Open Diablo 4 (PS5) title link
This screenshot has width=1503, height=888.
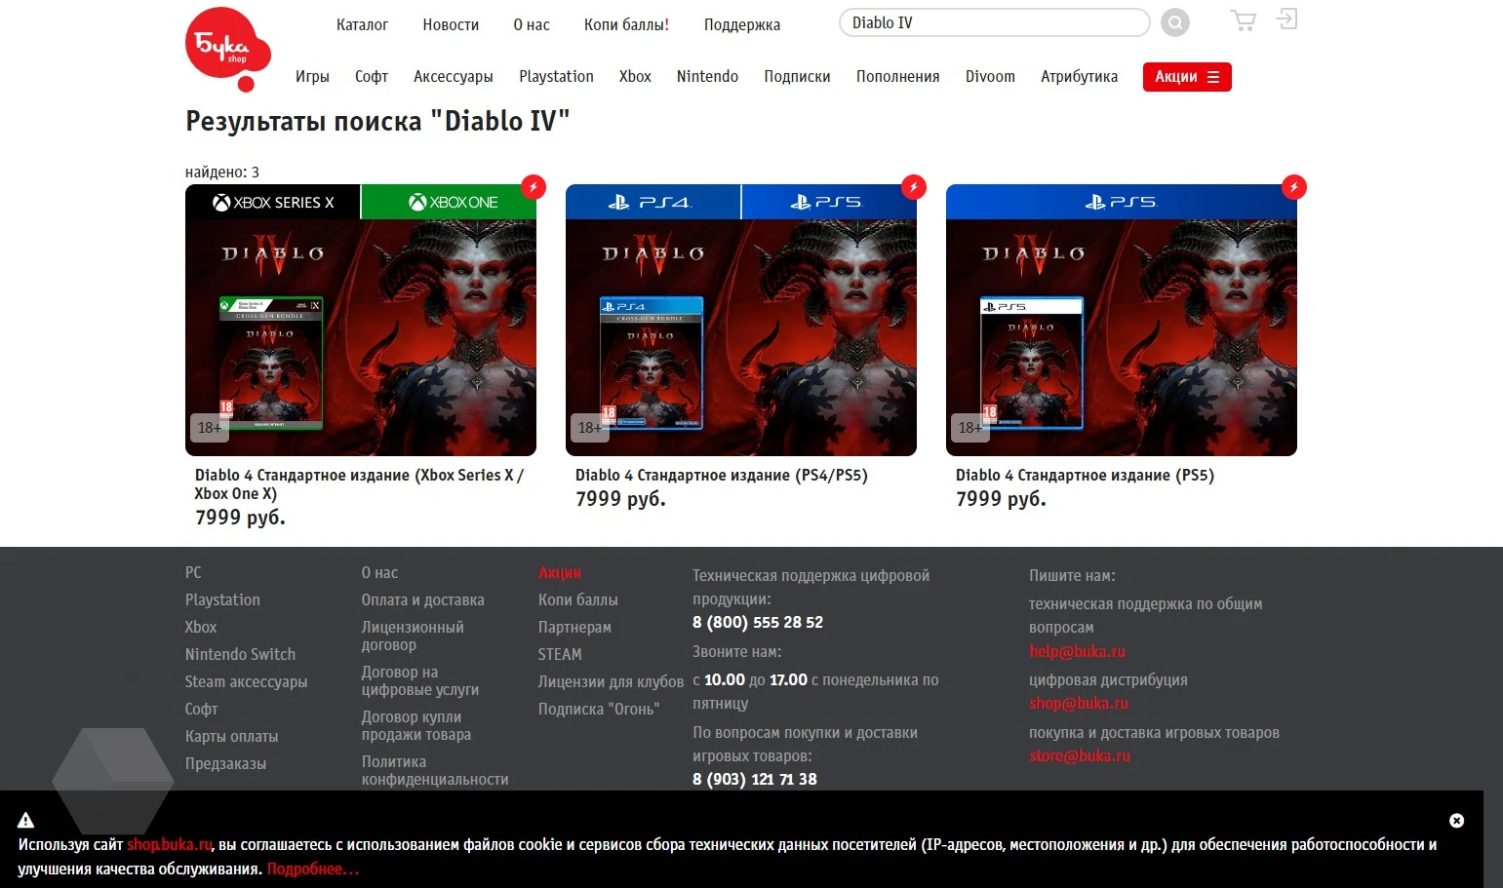click(1085, 476)
